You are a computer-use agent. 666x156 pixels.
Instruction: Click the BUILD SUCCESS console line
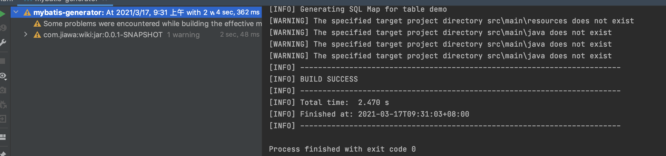[x=329, y=79]
